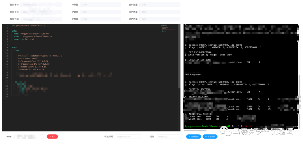The image size is (303, 145).
Task: Click 'X-Remote-Addr: 127.0.0.10' line
Action: [32, 67]
